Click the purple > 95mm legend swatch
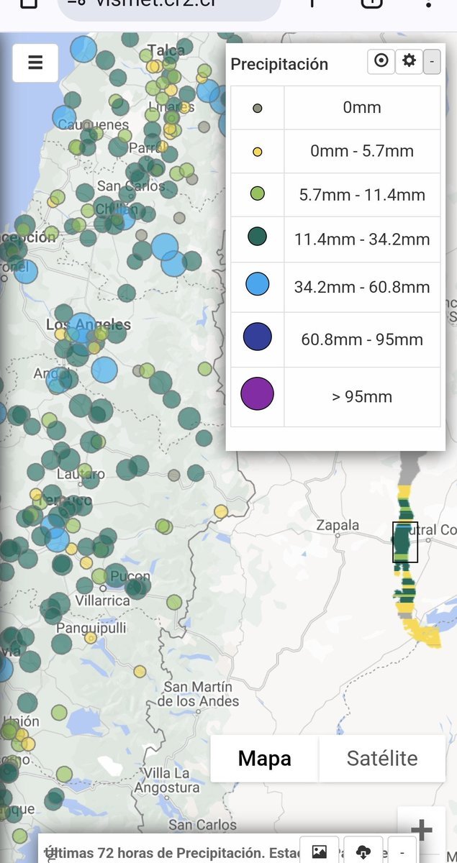This screenshot has width=457, height=863. 258,394
